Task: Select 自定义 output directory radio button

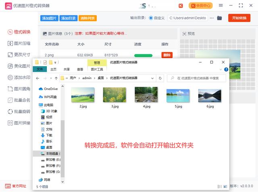Action: (x=151, y=18)
